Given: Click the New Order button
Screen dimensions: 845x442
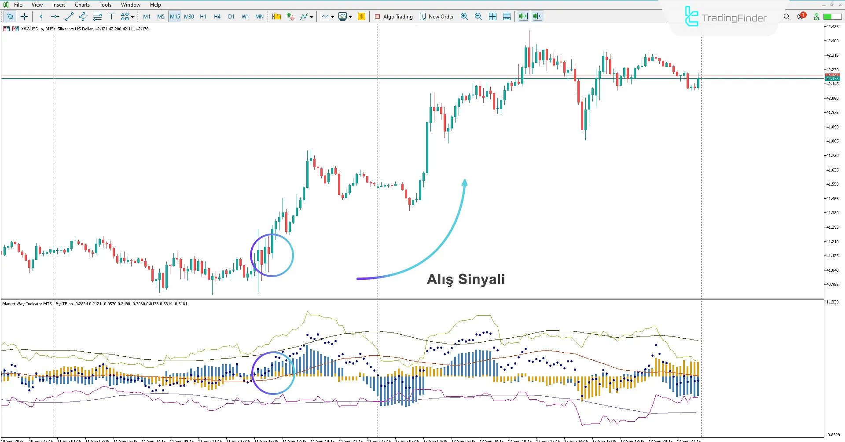Looking at the screenshot, I should click(x=437, y=16).
